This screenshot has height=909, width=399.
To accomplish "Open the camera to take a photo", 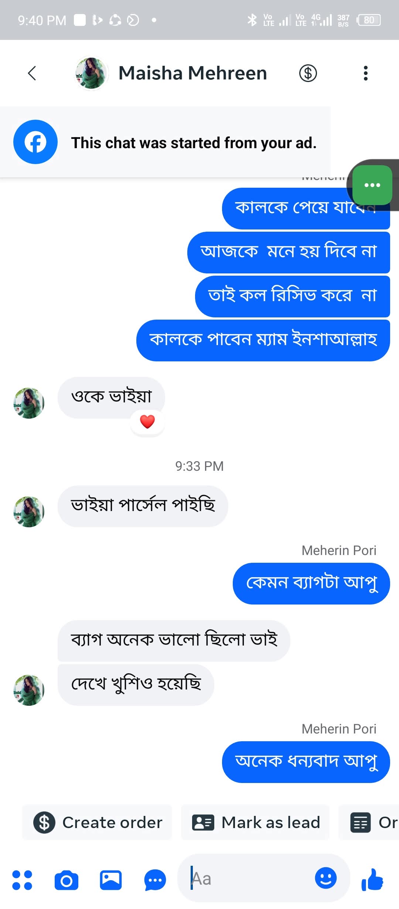I will (66, 880).
